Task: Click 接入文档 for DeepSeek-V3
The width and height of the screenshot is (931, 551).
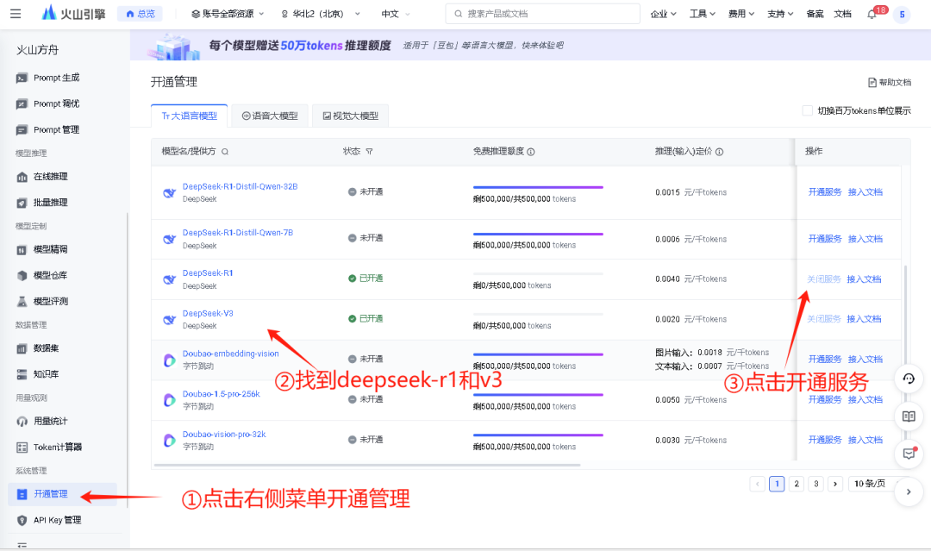Action: pos(864,319)
